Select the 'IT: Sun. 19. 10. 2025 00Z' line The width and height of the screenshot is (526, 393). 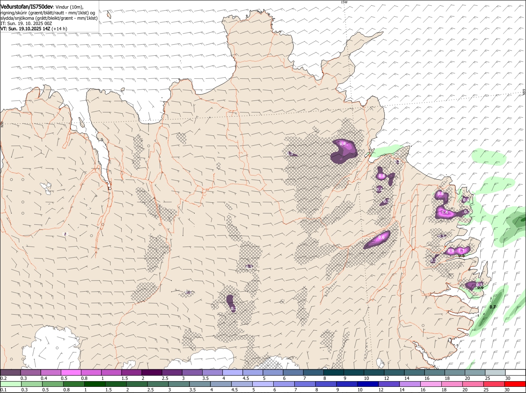tap(26, 23)
